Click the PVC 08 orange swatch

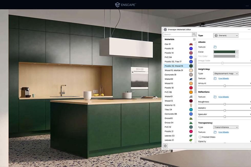pos(191,92)
